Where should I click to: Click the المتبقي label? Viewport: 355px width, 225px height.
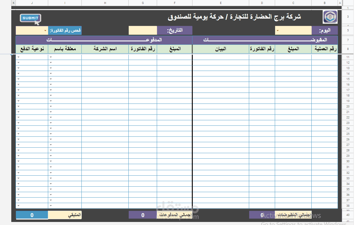[65, 215]
